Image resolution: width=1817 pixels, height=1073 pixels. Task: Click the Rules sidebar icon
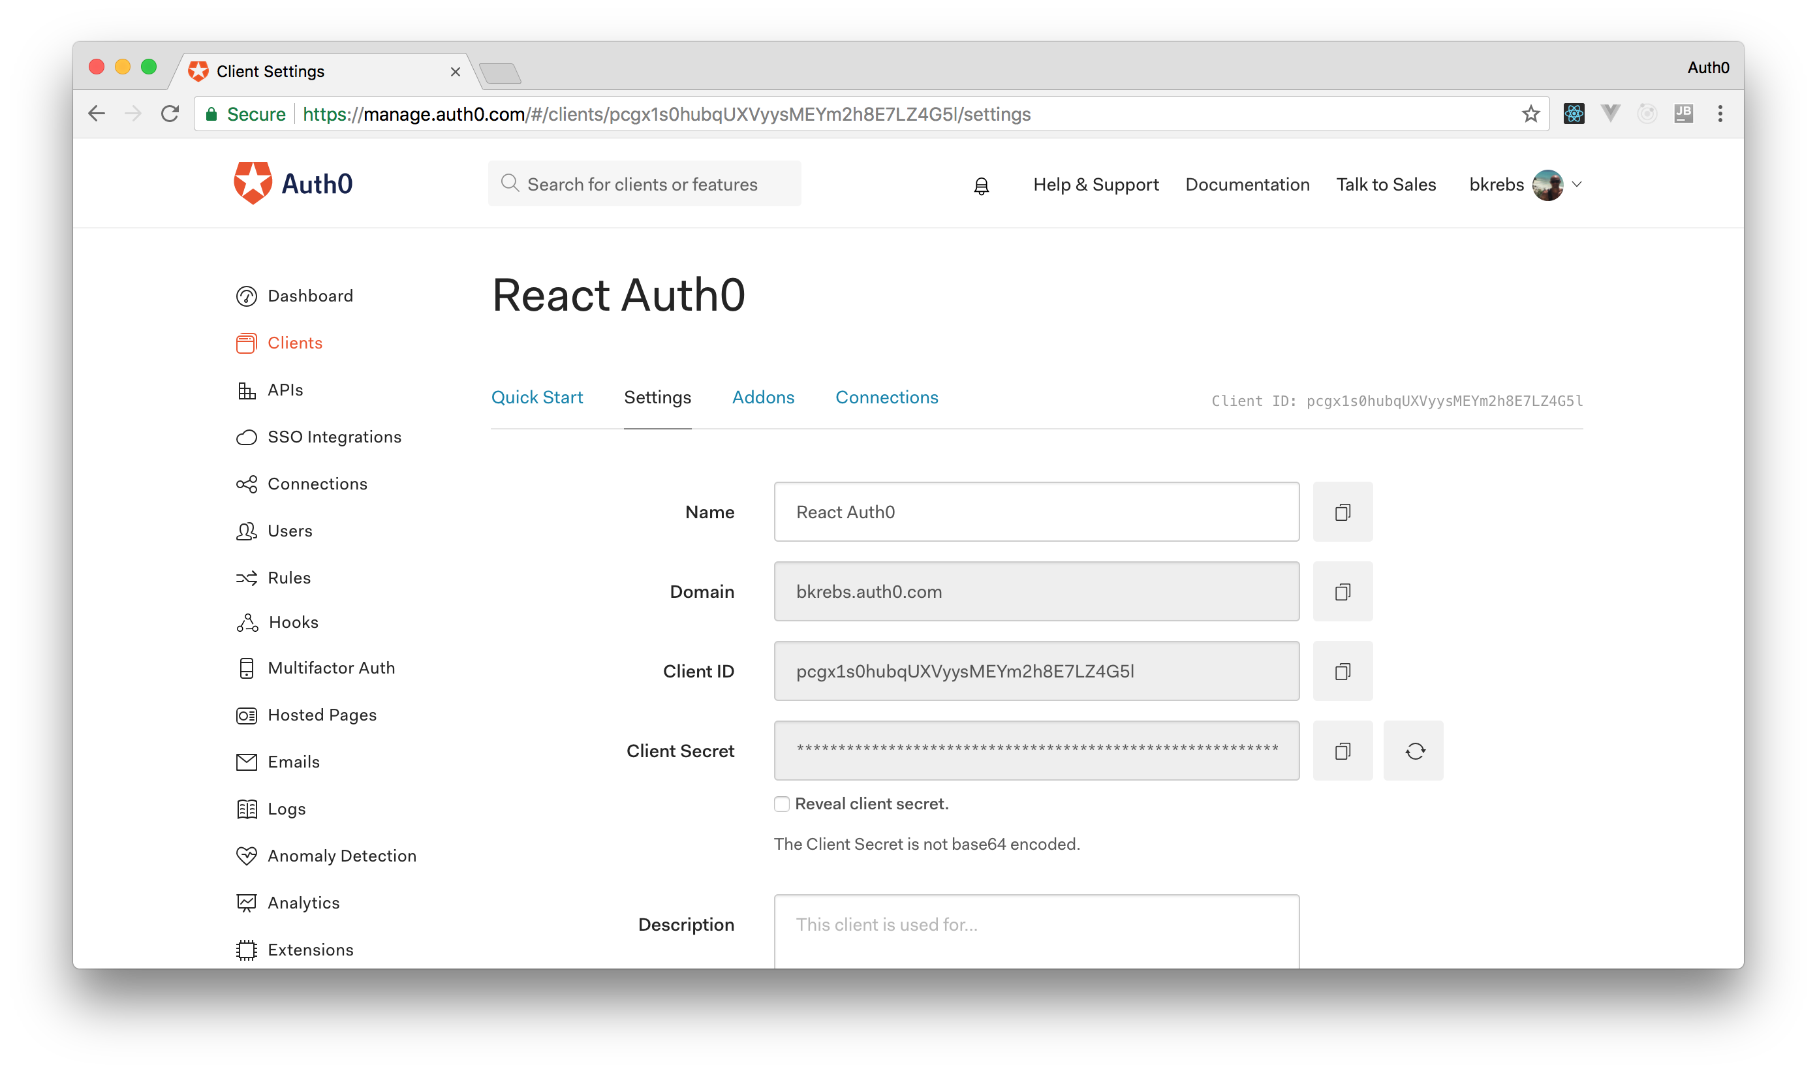click(245, 576)
